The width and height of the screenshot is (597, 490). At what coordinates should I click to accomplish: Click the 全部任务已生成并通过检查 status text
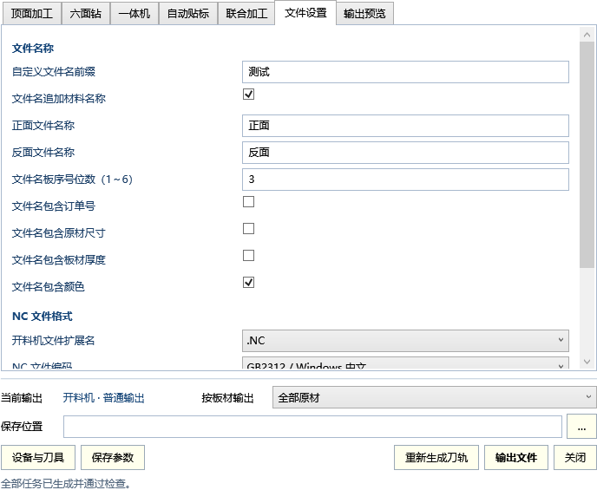click(65, 484)
